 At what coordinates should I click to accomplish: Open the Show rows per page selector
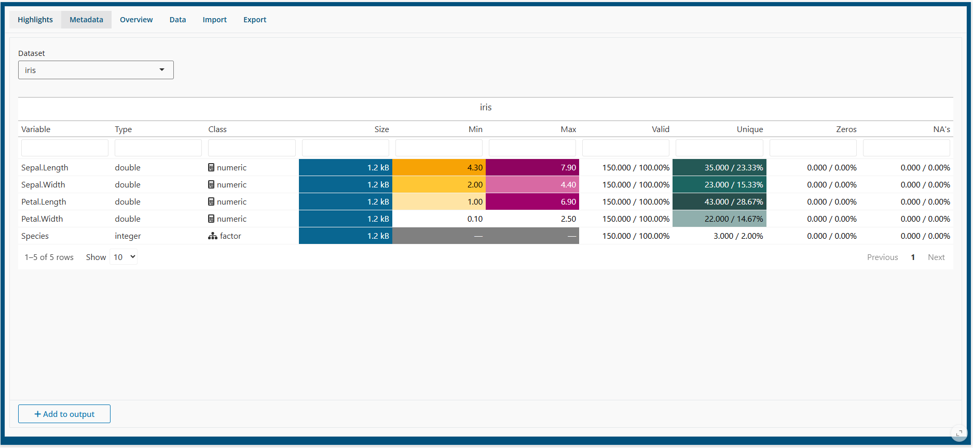pos(124,257)
